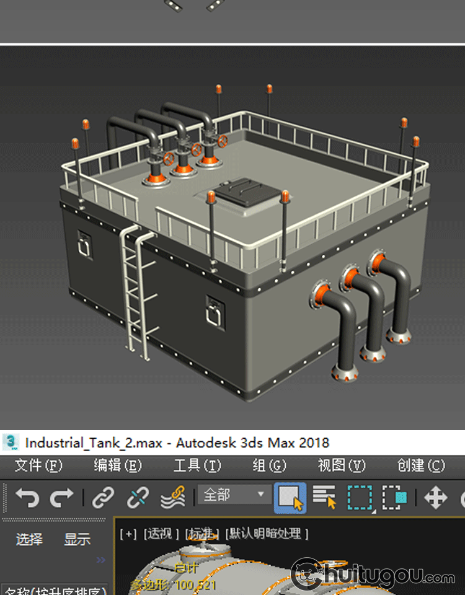Select the Link objects tool
Screen dimensions: 465x595
coord(104,497)
